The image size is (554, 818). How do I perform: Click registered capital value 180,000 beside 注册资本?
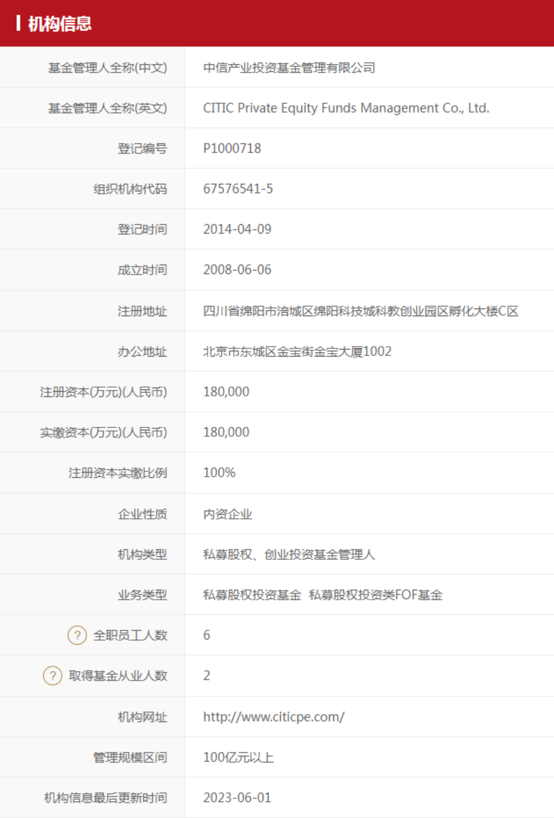pyautogui.click(x=226, y=392)
